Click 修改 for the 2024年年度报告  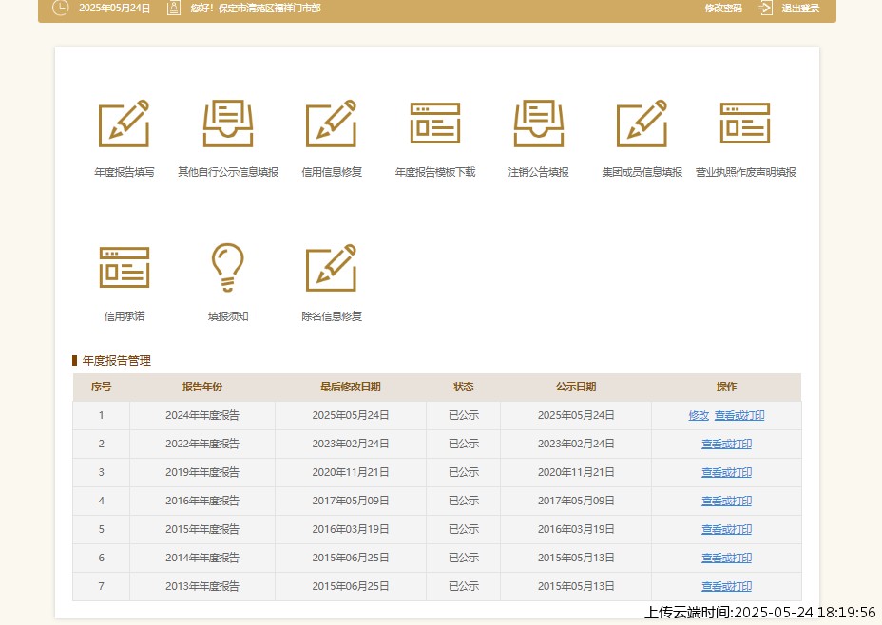[x=699, y=415]
